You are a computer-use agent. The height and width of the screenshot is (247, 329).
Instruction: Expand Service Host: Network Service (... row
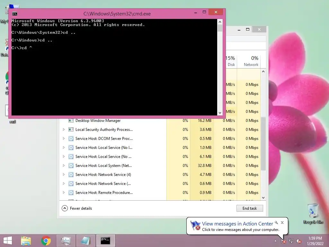pos(64,184)
